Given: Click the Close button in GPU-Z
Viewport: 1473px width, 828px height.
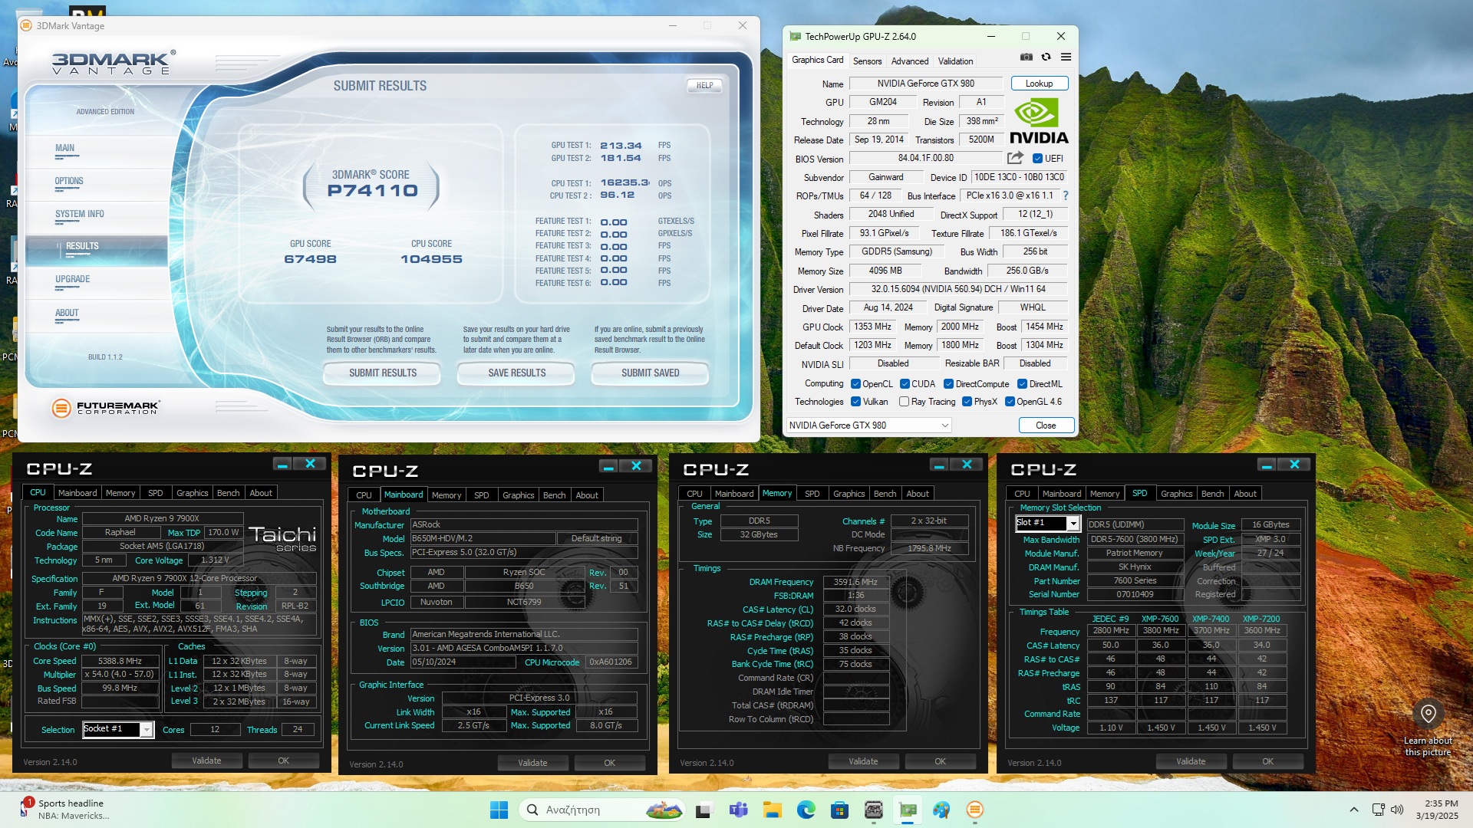Looking at the screenshot, I should coord(1046,426).
